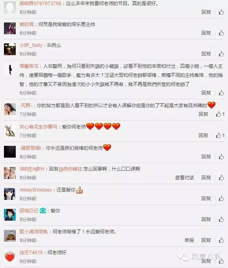Thumbs-up 夹心有花生你要吗's comment

tap(220, 135)
